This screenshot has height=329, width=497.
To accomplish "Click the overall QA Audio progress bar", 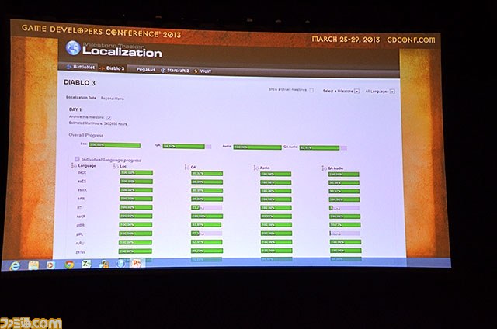I will point(323,148).
